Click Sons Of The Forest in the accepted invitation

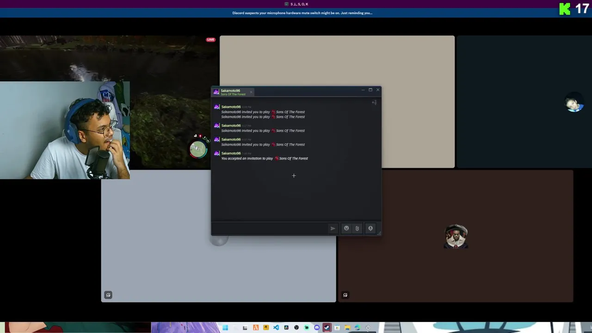click(293, 159)
